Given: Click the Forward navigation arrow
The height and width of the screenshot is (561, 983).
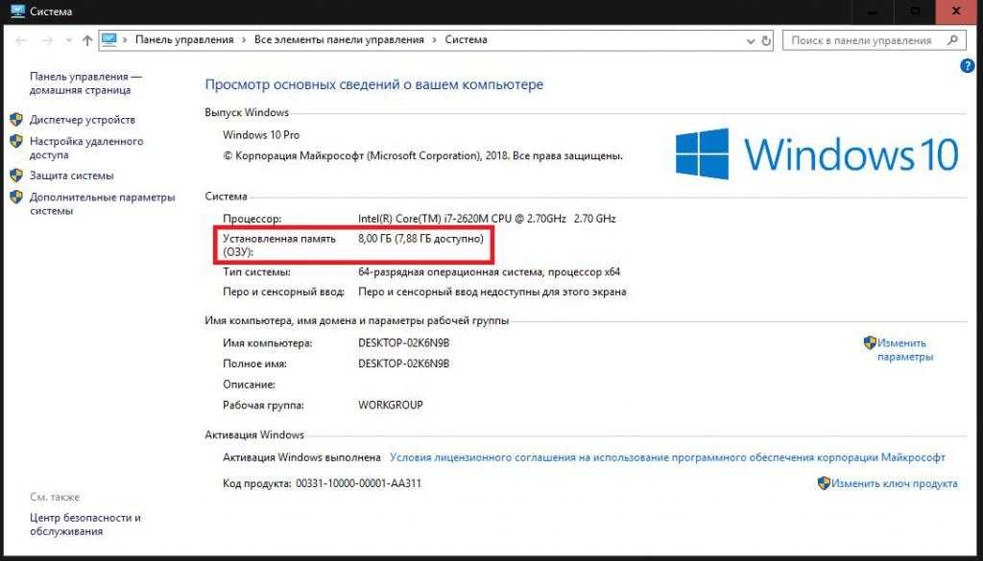Looking at the screenshot, I should [x=46, y=40].
